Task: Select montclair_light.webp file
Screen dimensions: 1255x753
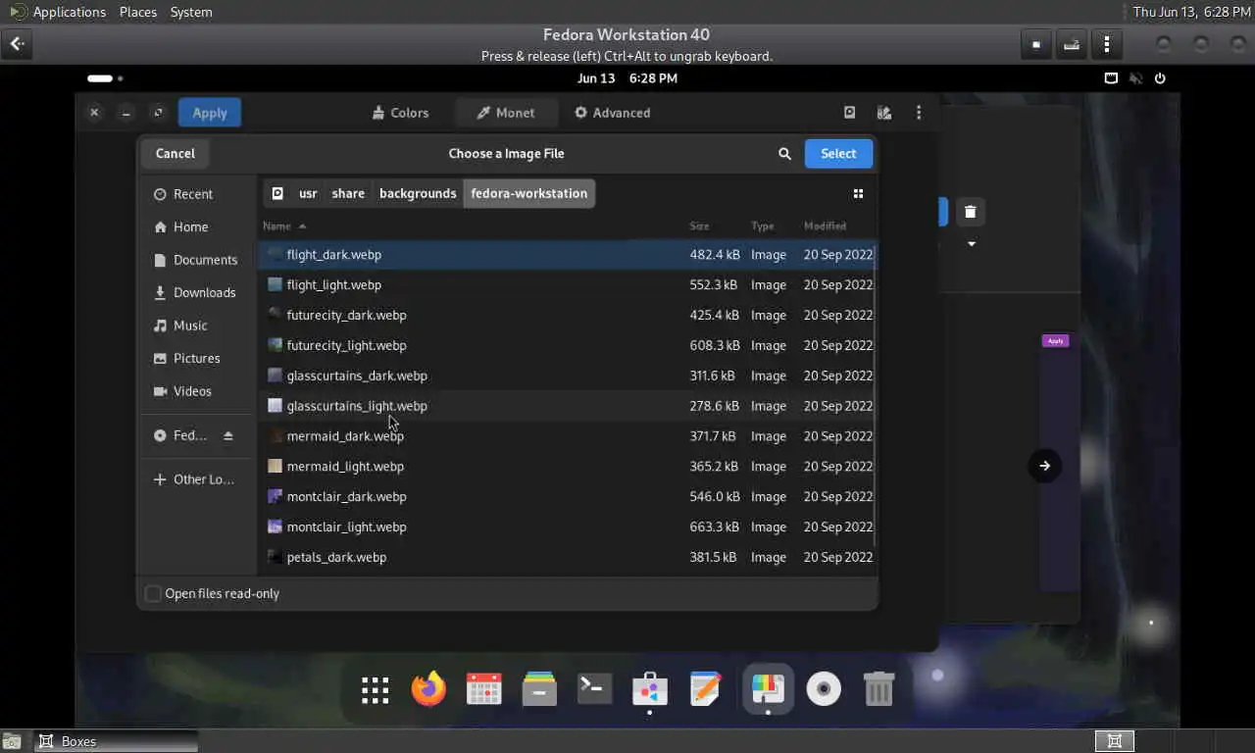Action: tap(568, 527)
